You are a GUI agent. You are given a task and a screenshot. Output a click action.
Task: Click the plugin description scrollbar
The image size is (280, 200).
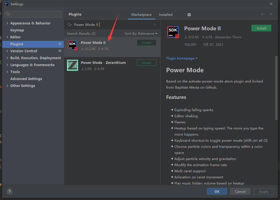(x=276, y=88)
